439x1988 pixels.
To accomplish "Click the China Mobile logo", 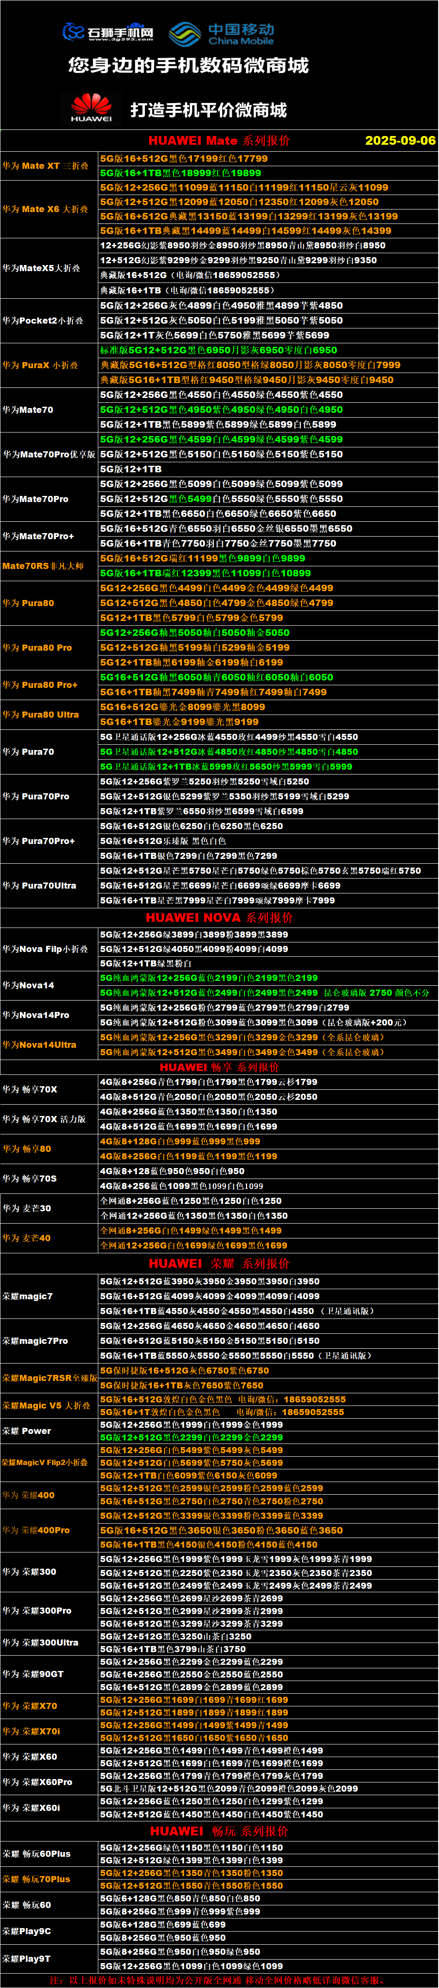I will pos(221,34).
